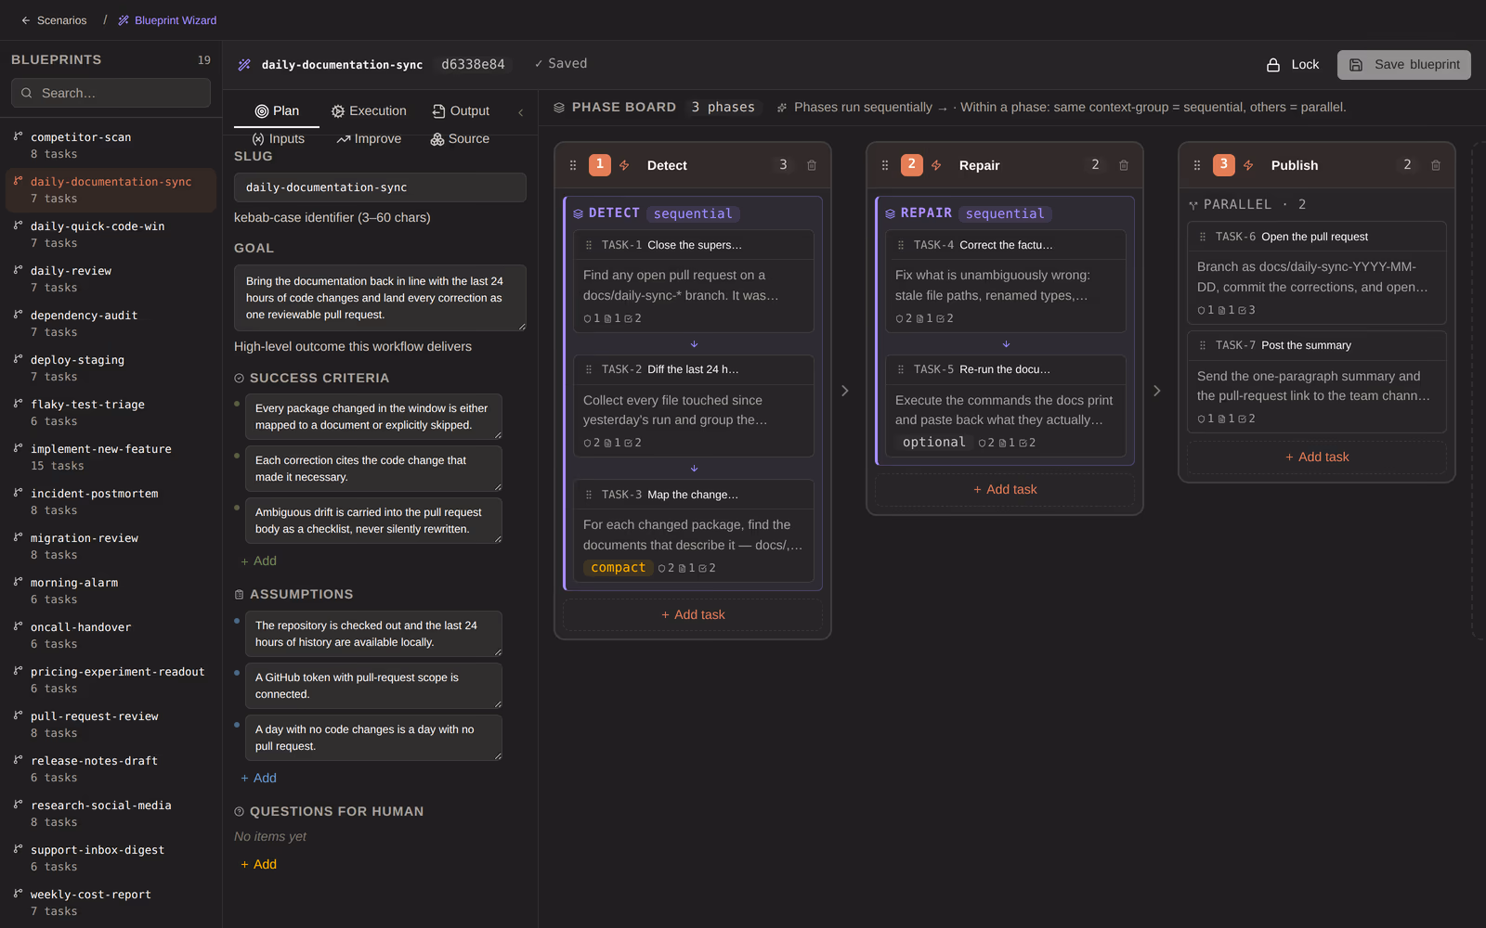Viewport: 1486px width, 928px height.
Task: Click the Detect phase lightning icon
Action: coord(624,165)
